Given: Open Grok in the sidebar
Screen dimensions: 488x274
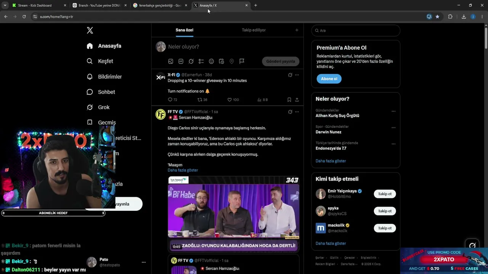Looking at the screenshot, I should pos(98,107).
